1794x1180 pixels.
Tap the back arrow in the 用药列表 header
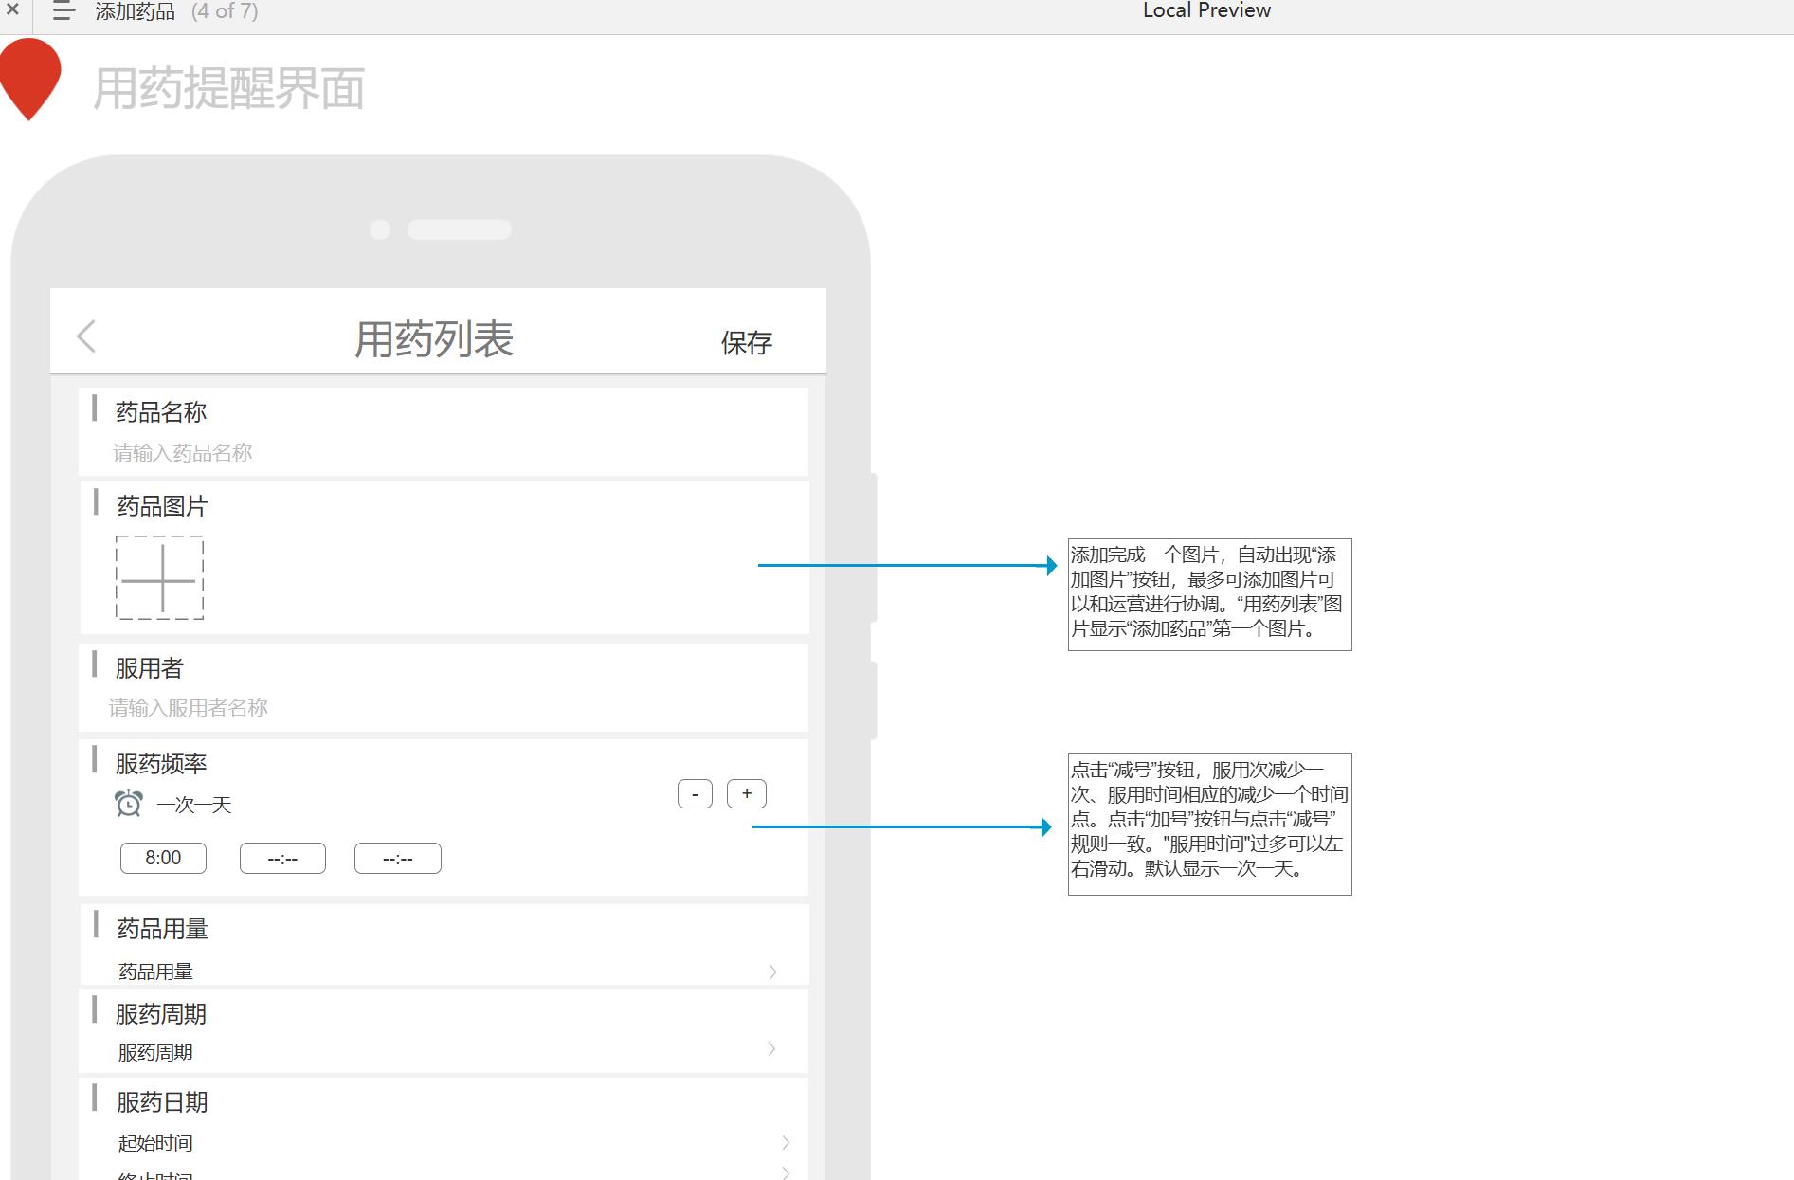tap(86, 336)
